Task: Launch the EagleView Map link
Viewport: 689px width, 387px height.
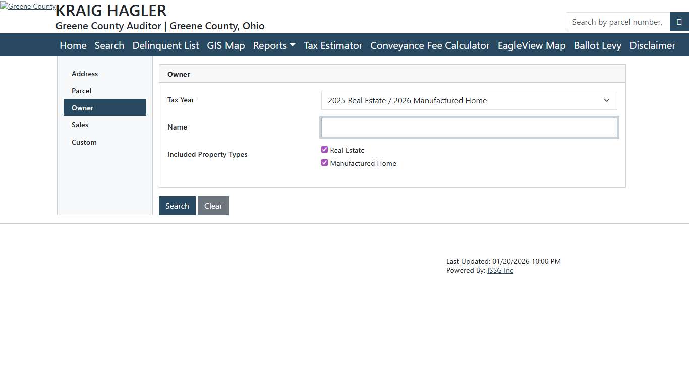Action: [532, 45]
